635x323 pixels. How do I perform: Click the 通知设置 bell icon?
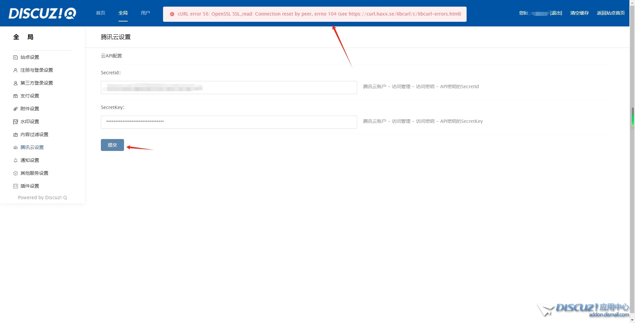[x=15, y=161]
